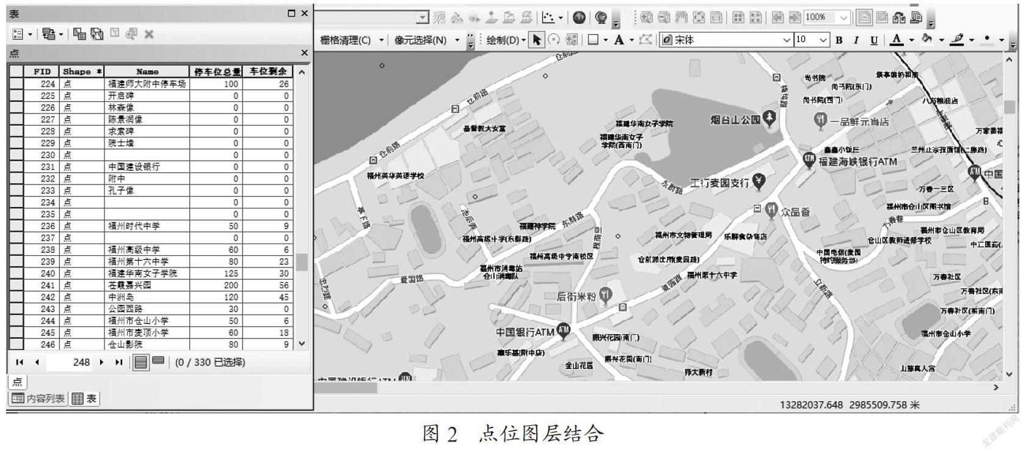The image size is (1026, 455).
Task: Select row 241 苍霞嘉兴园 via row selector
Action: (16, 285)
